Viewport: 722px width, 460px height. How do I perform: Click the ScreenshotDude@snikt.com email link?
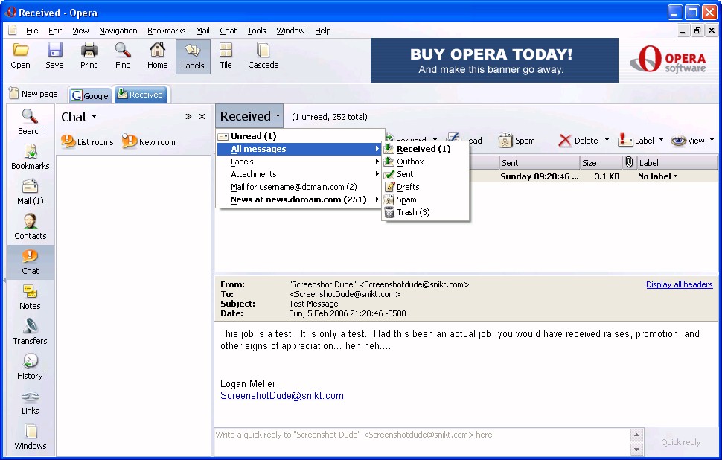tap(282, 396)
